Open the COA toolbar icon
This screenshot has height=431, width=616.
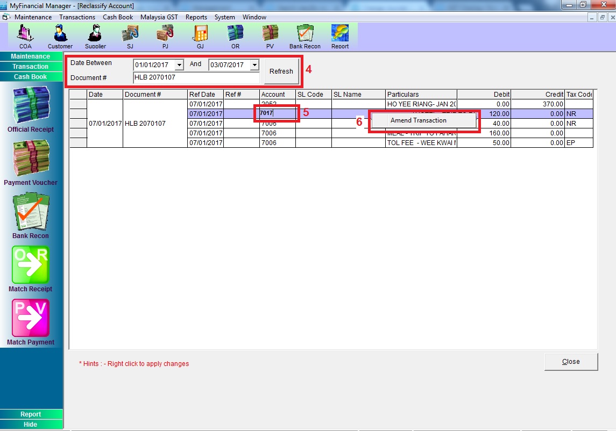[25, 35]
